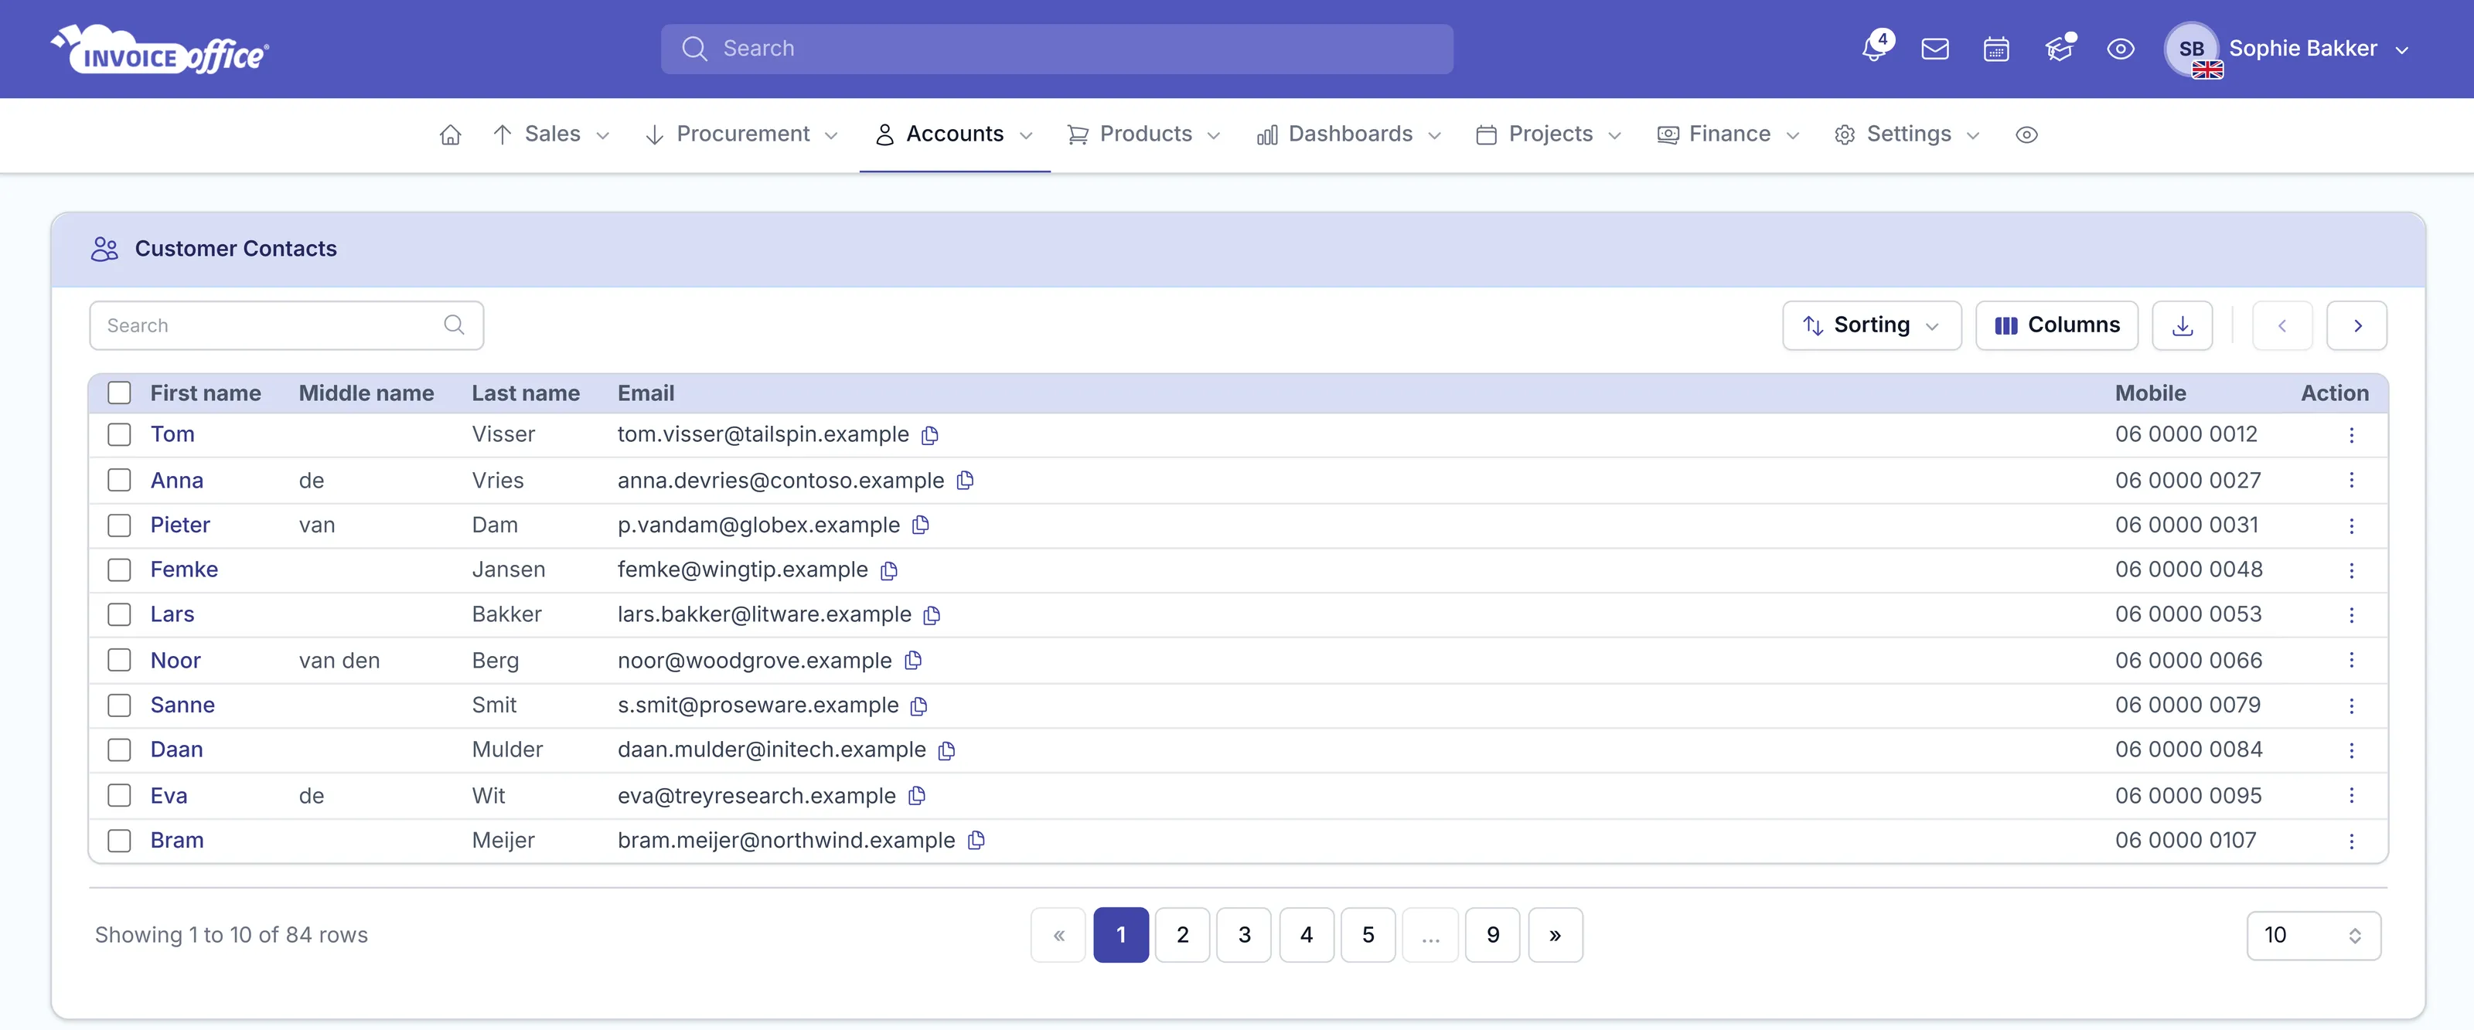Image resolution: width=2474 pixels, height=1030 pixels.
Task: Click the global Search field in header
Action: [x=1056, y=49]
